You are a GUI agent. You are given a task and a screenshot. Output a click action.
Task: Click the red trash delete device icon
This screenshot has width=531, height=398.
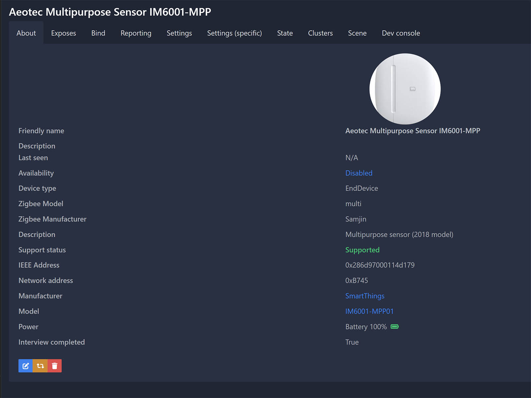(55, 366)
